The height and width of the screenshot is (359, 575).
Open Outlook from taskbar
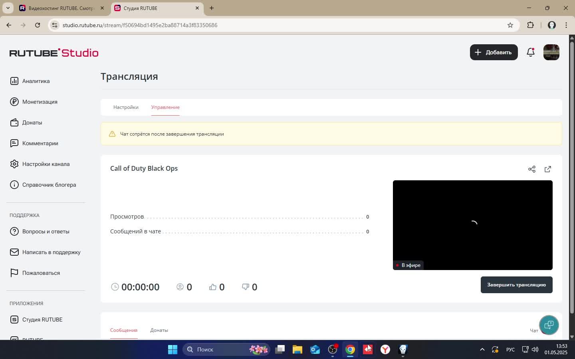(315, 349)
